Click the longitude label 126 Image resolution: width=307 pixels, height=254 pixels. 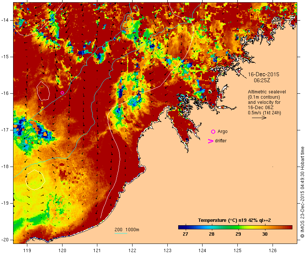[x=273, y=250]
